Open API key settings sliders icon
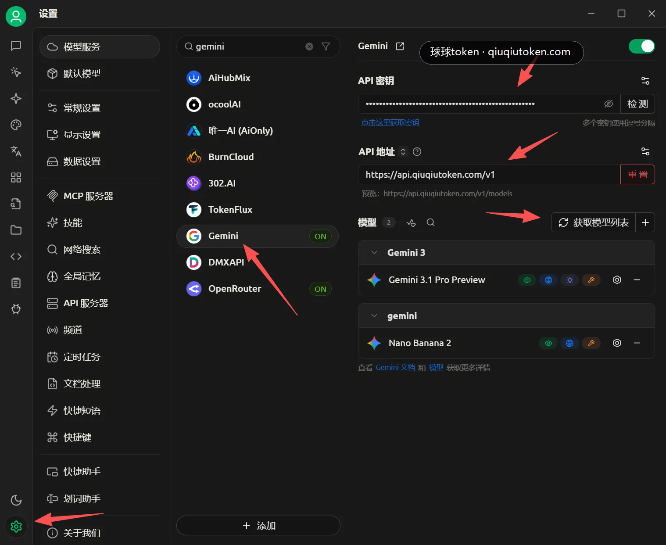 645,81
